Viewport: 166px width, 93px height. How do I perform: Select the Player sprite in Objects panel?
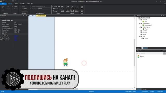point(138,56)
